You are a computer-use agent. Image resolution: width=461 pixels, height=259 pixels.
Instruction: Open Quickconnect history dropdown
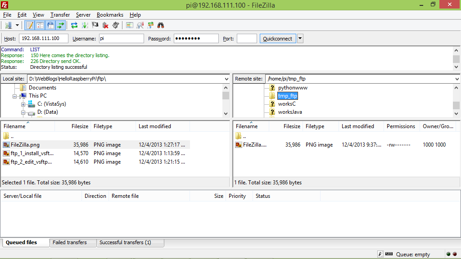300,39
